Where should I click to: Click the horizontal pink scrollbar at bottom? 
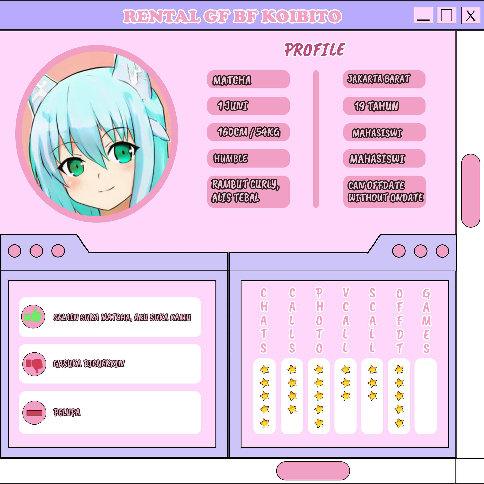(313, 471)
